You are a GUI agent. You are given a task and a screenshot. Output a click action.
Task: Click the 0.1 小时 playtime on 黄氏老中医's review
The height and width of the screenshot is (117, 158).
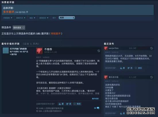point(133,77)
